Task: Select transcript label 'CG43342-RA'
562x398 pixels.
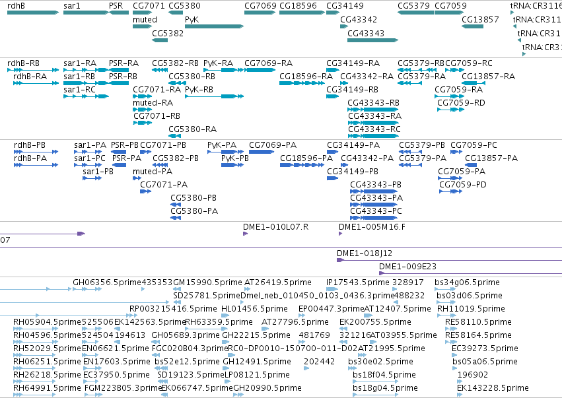Action: point(367,77)
